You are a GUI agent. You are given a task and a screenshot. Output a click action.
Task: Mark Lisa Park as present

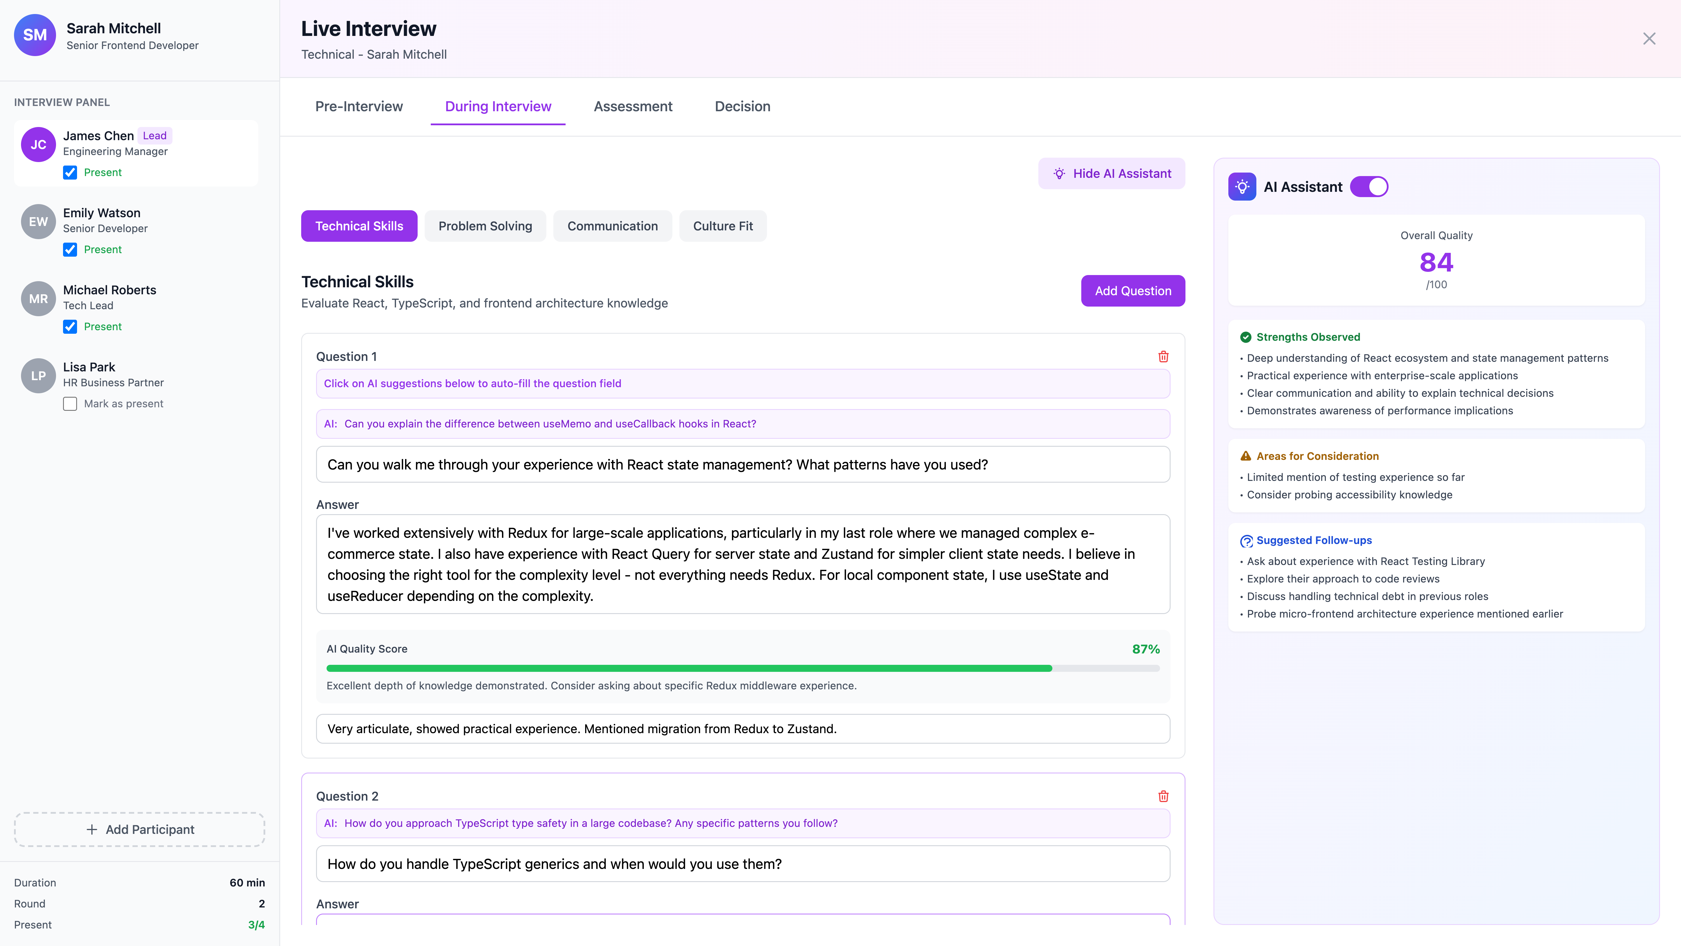tap(70, 404)
